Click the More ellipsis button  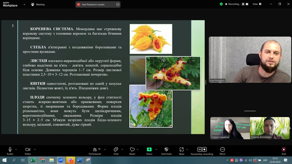click(222, 149)
